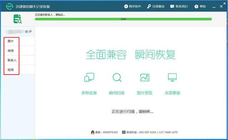Viewport: 228px width, 140px height.
Task: Click the green document search icon
Action: tap(17, 19)
